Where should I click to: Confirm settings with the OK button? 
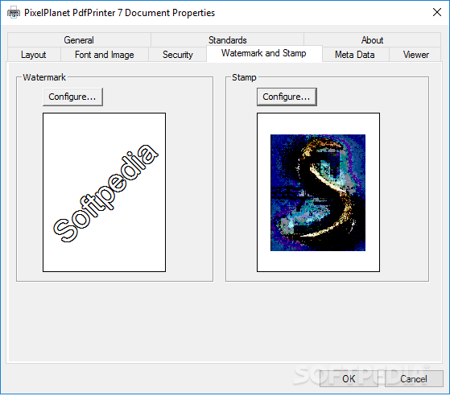pyautogui.click(x=349, y=379)
